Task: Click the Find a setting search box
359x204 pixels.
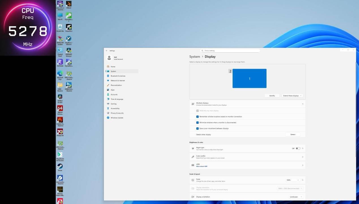Action: pyautogui.click(x=230, y=51)
